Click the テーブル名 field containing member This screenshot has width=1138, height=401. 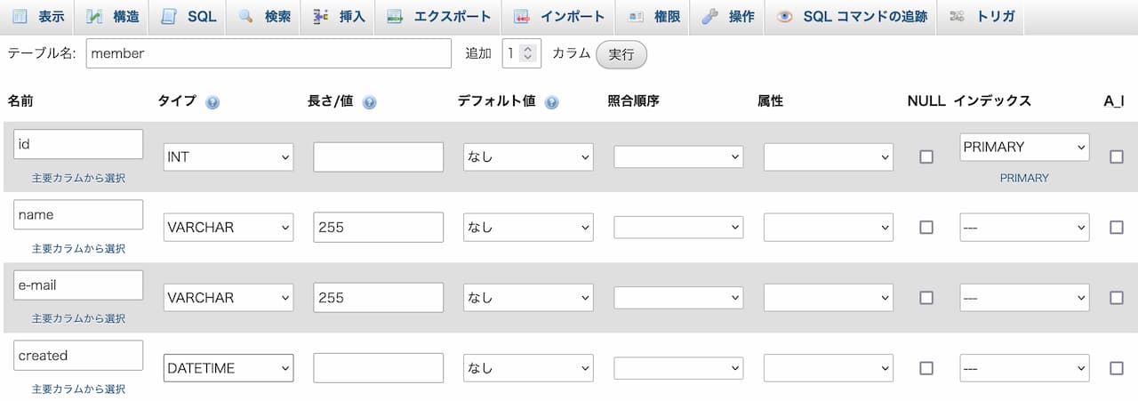pyautogui.click(x=268, y=53)
